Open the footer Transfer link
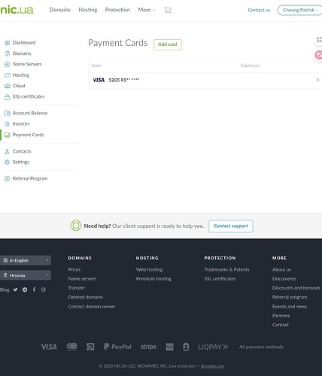Image resolution: width=322 pixels, height=376 pixels. point(77,288)
